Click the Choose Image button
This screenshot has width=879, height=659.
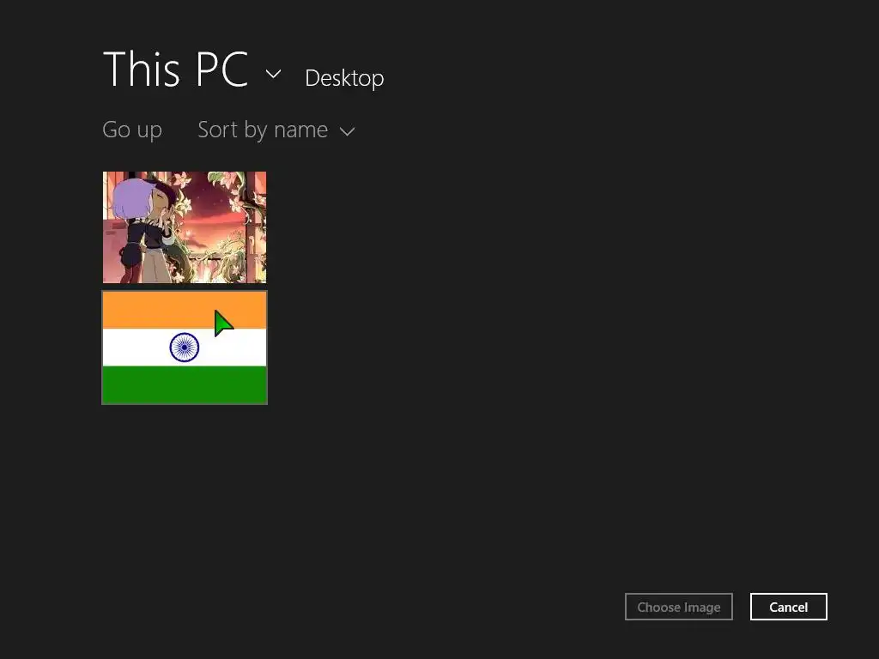pos(679,607)
